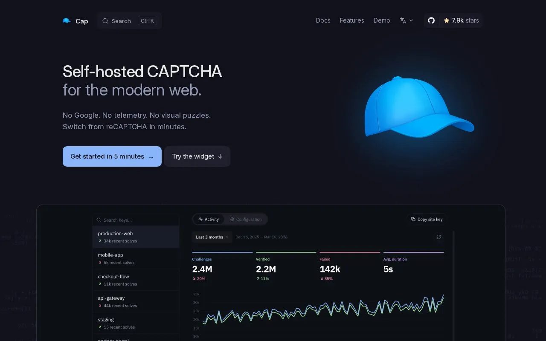
Task: Click the dashboard panel scrollbar
Action: click(453, 286)
